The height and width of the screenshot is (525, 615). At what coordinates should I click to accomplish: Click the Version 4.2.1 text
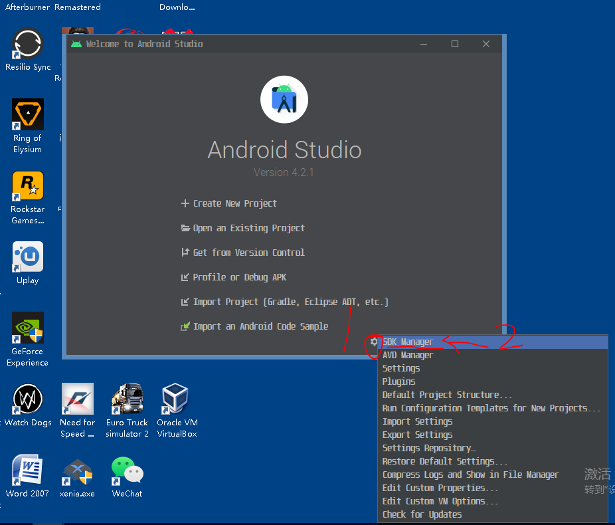pyautogui.click(x=284, y=172)
